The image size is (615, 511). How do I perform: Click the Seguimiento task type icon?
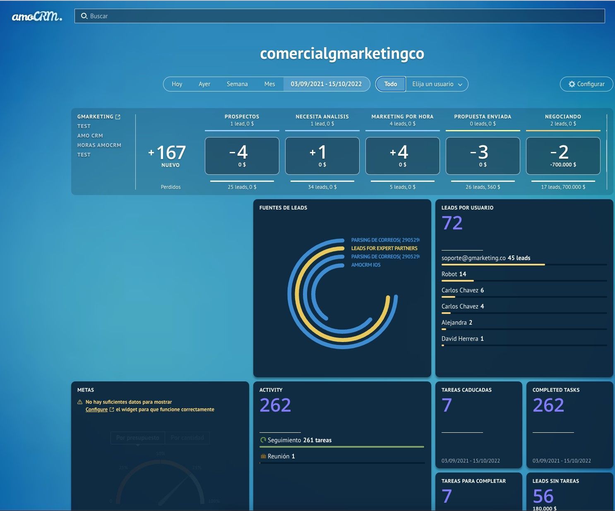coord(263,440)
